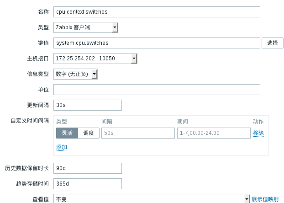This screenshot has height=203, width=284.
Task: Click the 期间 field showing 1-7,00:00-24:00
Action: 214,133
